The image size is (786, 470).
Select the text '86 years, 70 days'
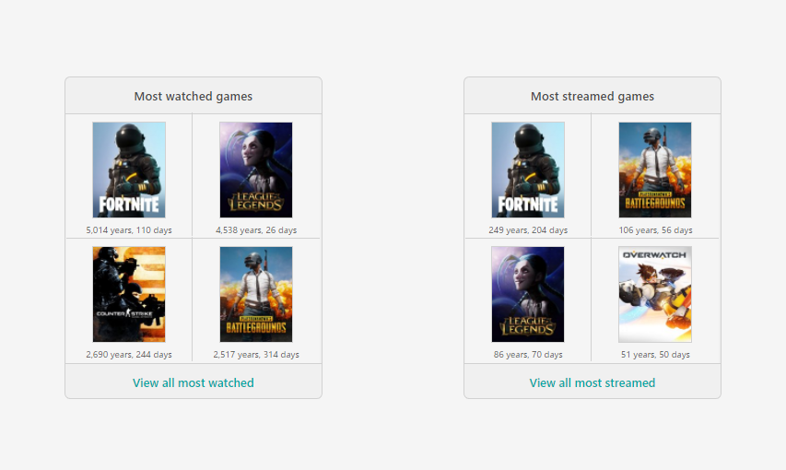click(528, 355)
